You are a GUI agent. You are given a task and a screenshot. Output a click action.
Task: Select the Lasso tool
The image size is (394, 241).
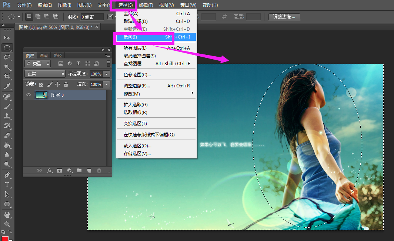[7, 57]
